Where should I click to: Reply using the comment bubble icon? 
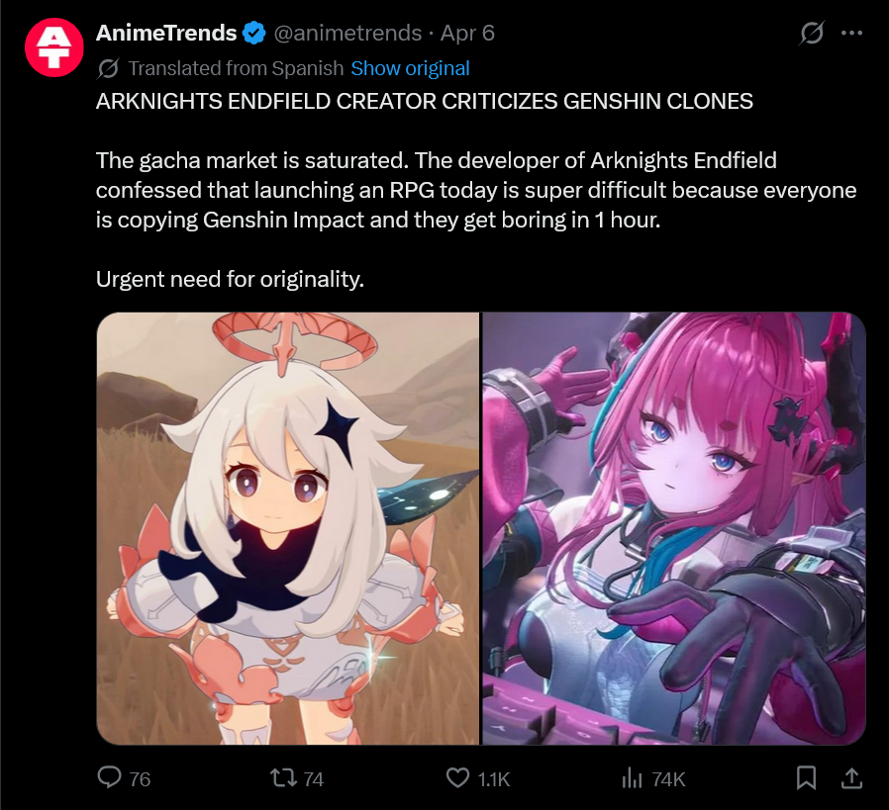tap(110, 777)
